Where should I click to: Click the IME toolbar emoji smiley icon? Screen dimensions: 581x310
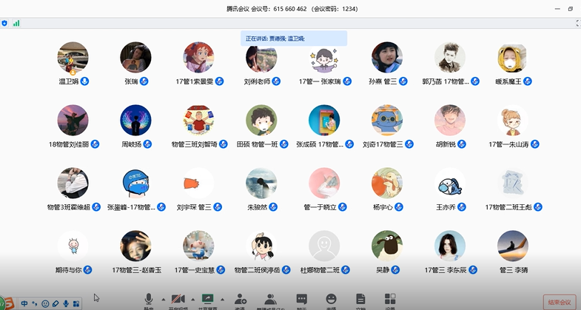pos(45,303)
